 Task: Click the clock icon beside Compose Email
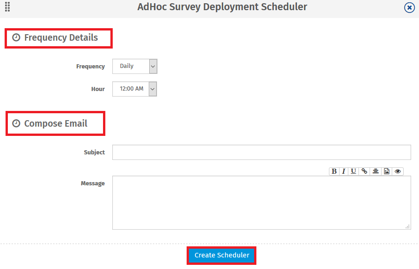(16, 123)
